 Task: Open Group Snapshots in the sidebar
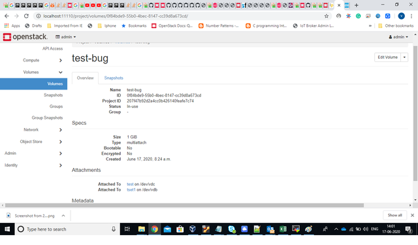tap(47, 118)
